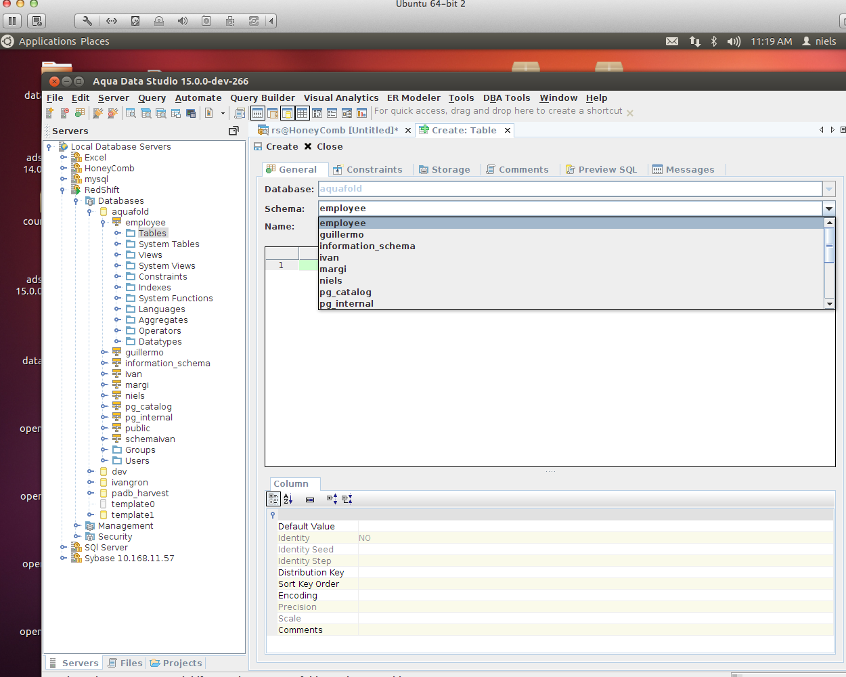Screen dimensions: 846x677
Task: Open the DBA Tools menu
Action: click(506, 98)
